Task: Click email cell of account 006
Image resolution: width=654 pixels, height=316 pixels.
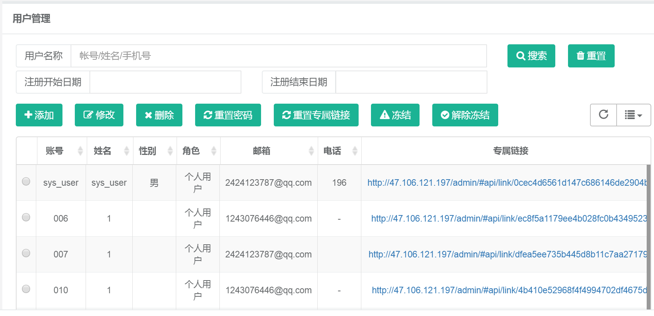Action: (x=269, y=219)
